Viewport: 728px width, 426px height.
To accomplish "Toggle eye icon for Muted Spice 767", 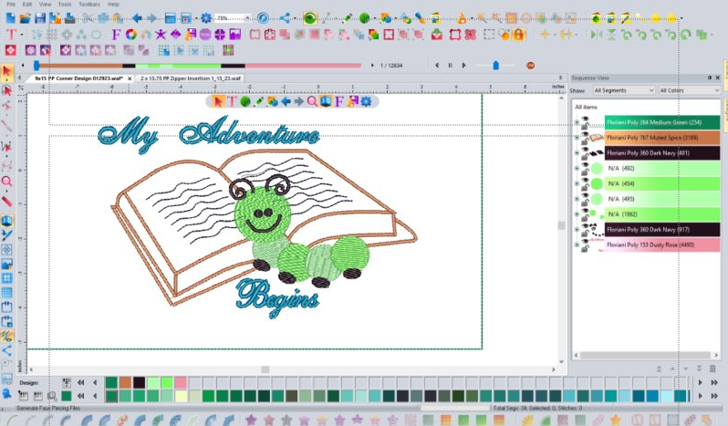I will pos(584,138).
